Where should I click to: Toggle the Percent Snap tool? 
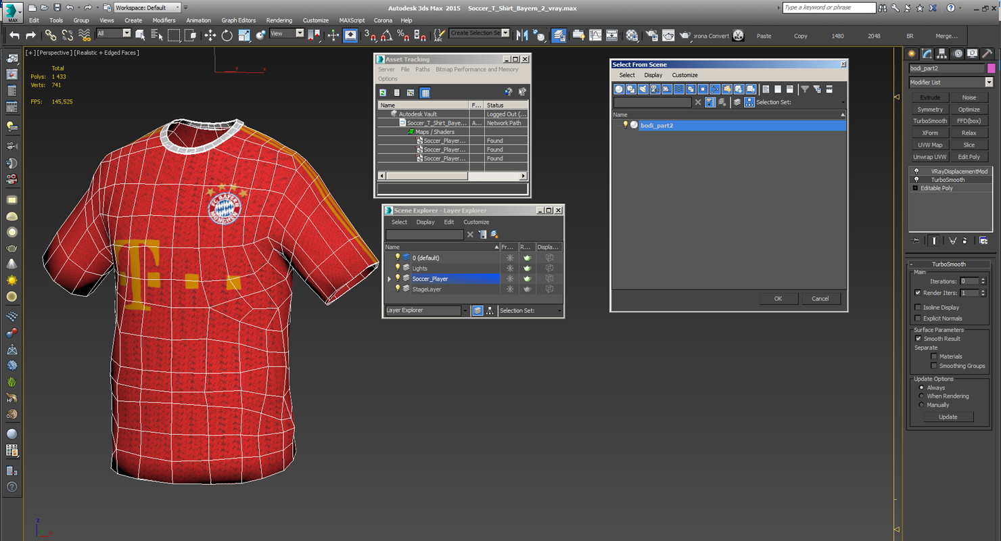(403, 35)
